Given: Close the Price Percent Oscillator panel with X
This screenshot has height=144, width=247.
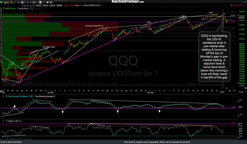Looking at the screenshot, I should pyautogui.click(x=3, y=96).
